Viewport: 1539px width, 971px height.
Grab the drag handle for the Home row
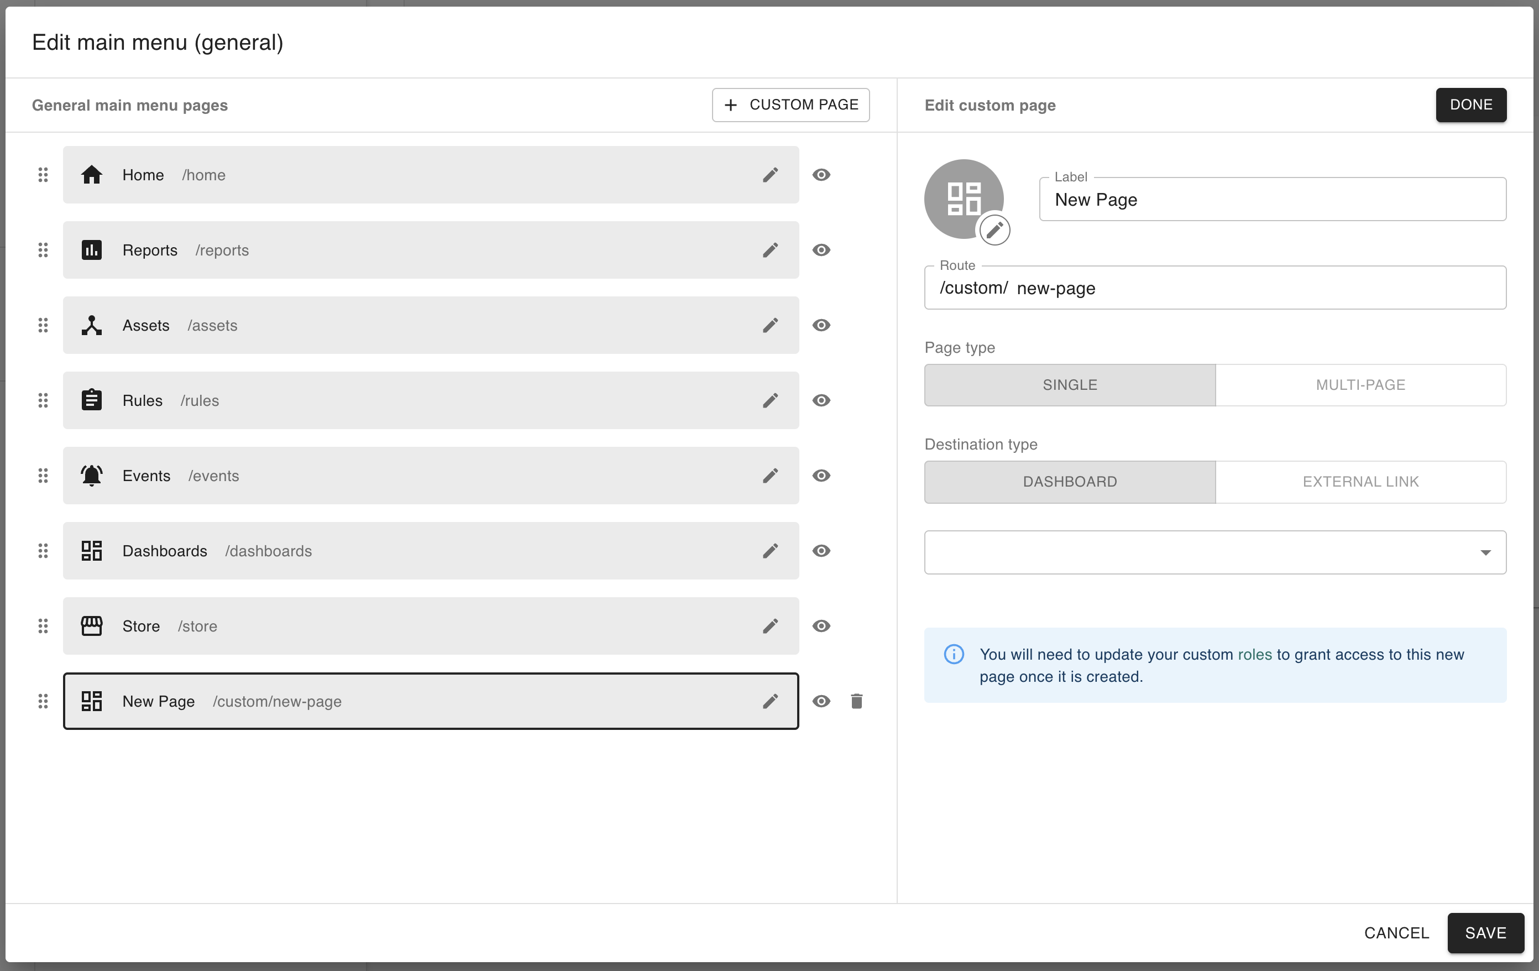43,175
